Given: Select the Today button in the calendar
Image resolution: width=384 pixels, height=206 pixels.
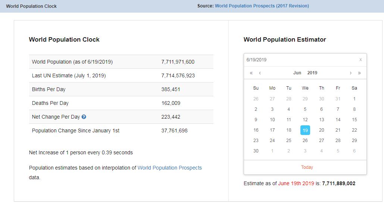Looking at the screenshot, I should point(307,167).
